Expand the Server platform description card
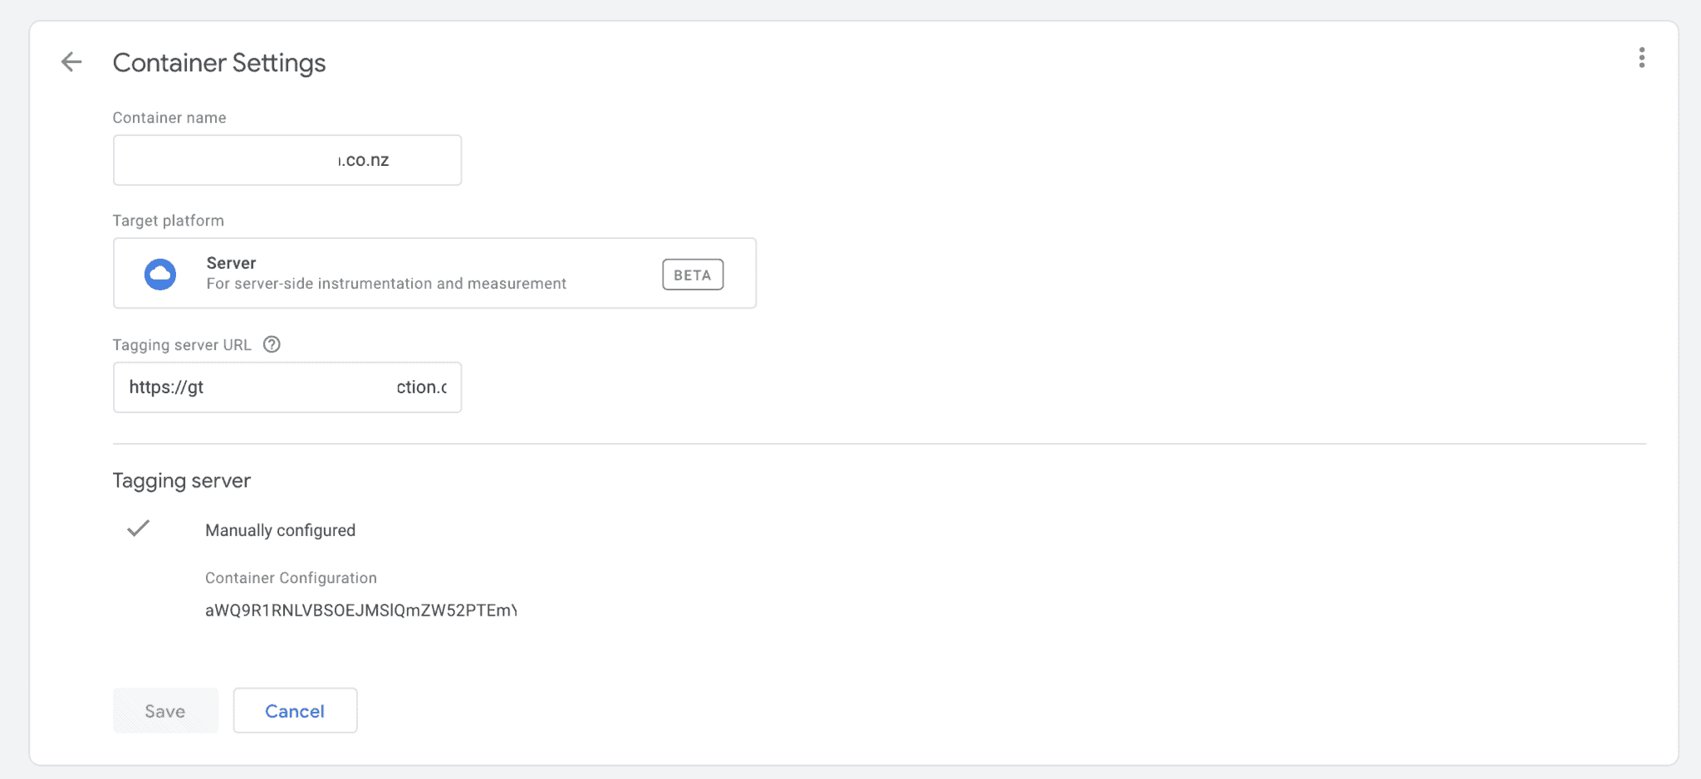 click(434, 273)
